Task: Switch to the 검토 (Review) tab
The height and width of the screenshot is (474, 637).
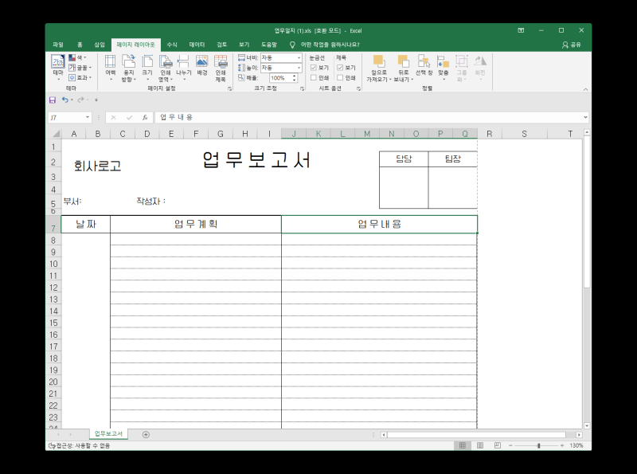Action: (222, 45)
